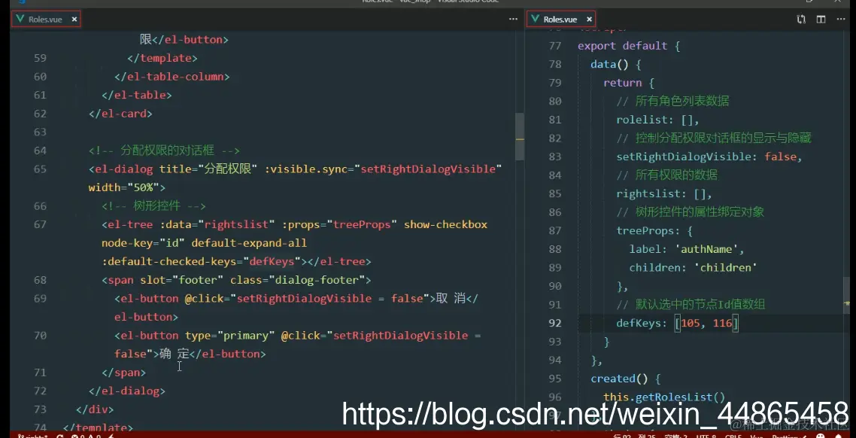Switch to left Roles.vue tab
This screenshot has width=856, height=438.
pos(45,19)
